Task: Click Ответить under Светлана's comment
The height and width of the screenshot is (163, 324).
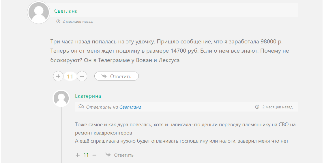Action: 117,76
